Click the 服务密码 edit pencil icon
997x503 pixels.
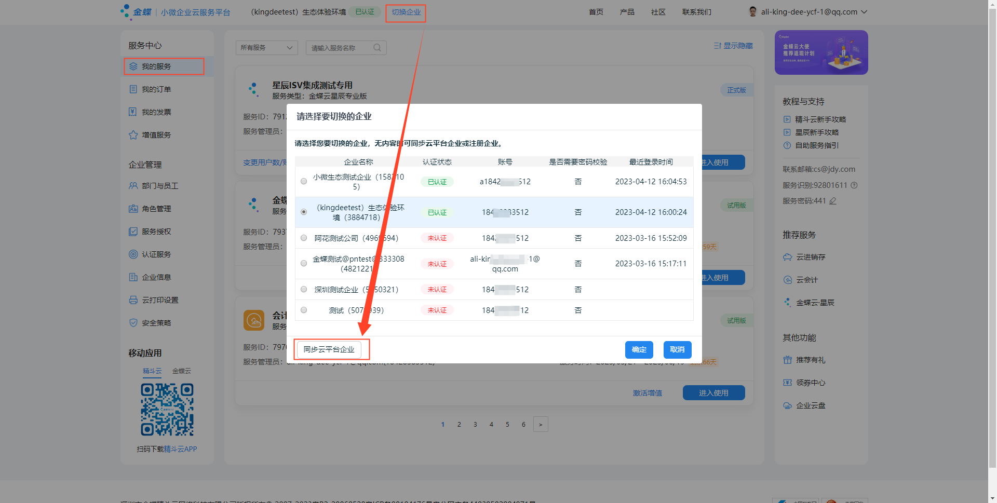click(x=833, y=201)
